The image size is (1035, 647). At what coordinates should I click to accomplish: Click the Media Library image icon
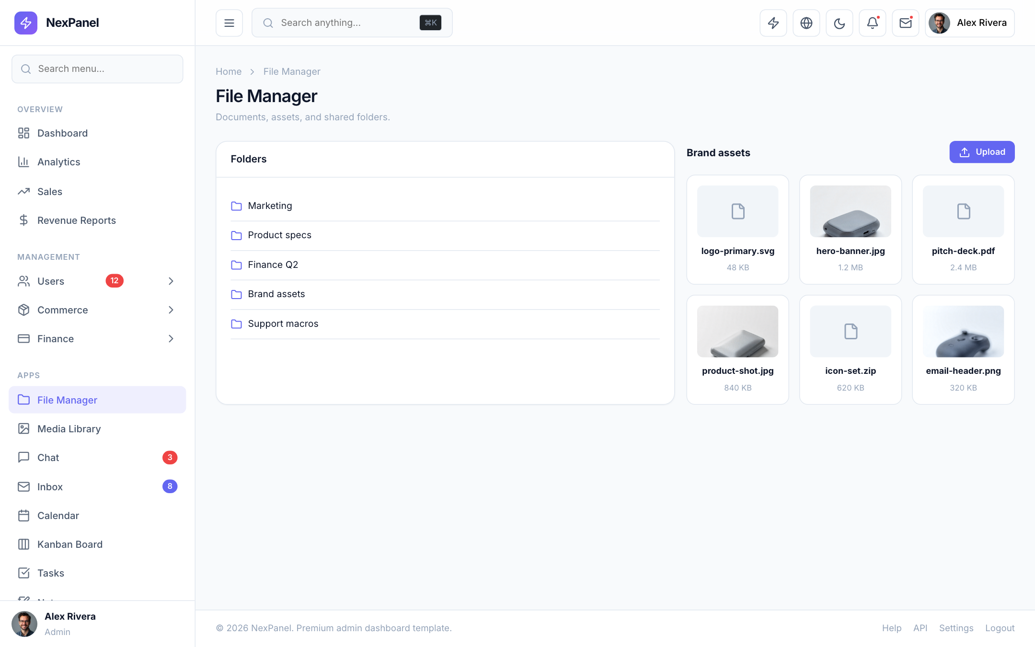pyautogui.click(x=23, y=428)
